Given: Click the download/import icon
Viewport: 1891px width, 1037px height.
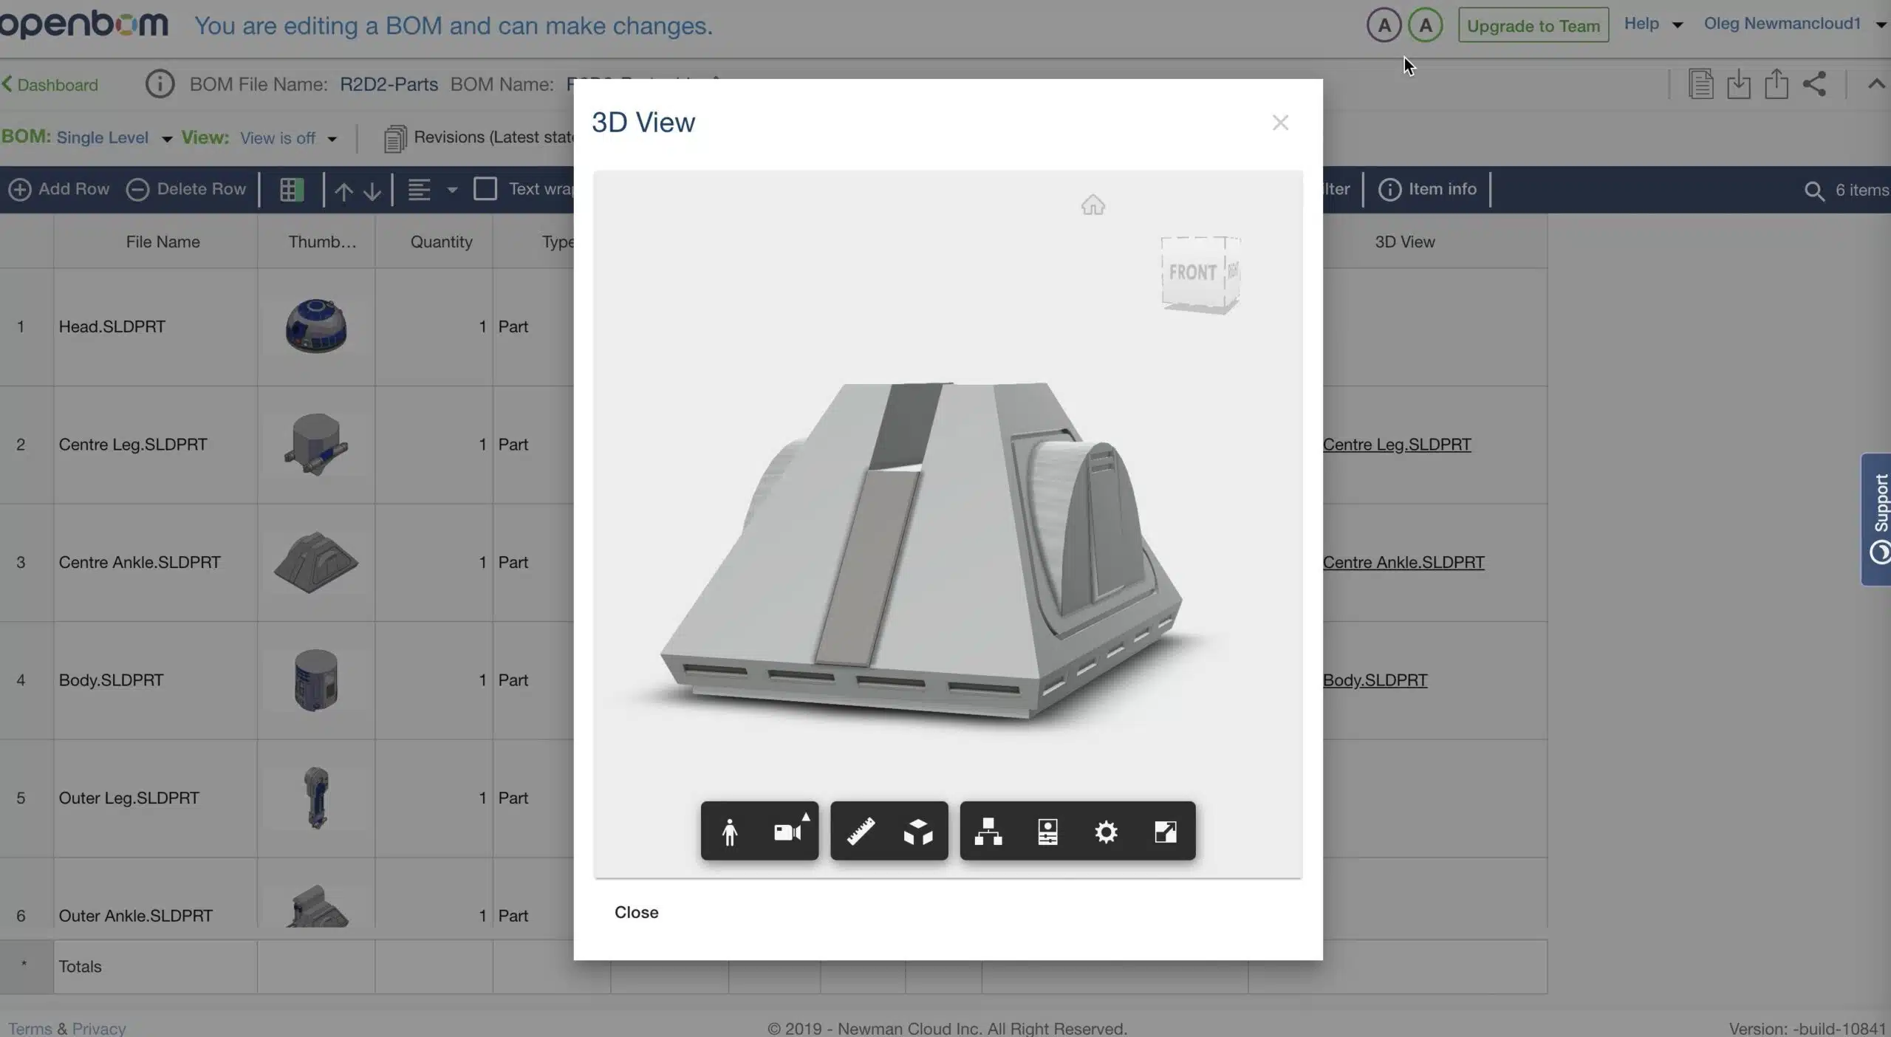Looking at the screenshot, I should [x=1739, y=83].
